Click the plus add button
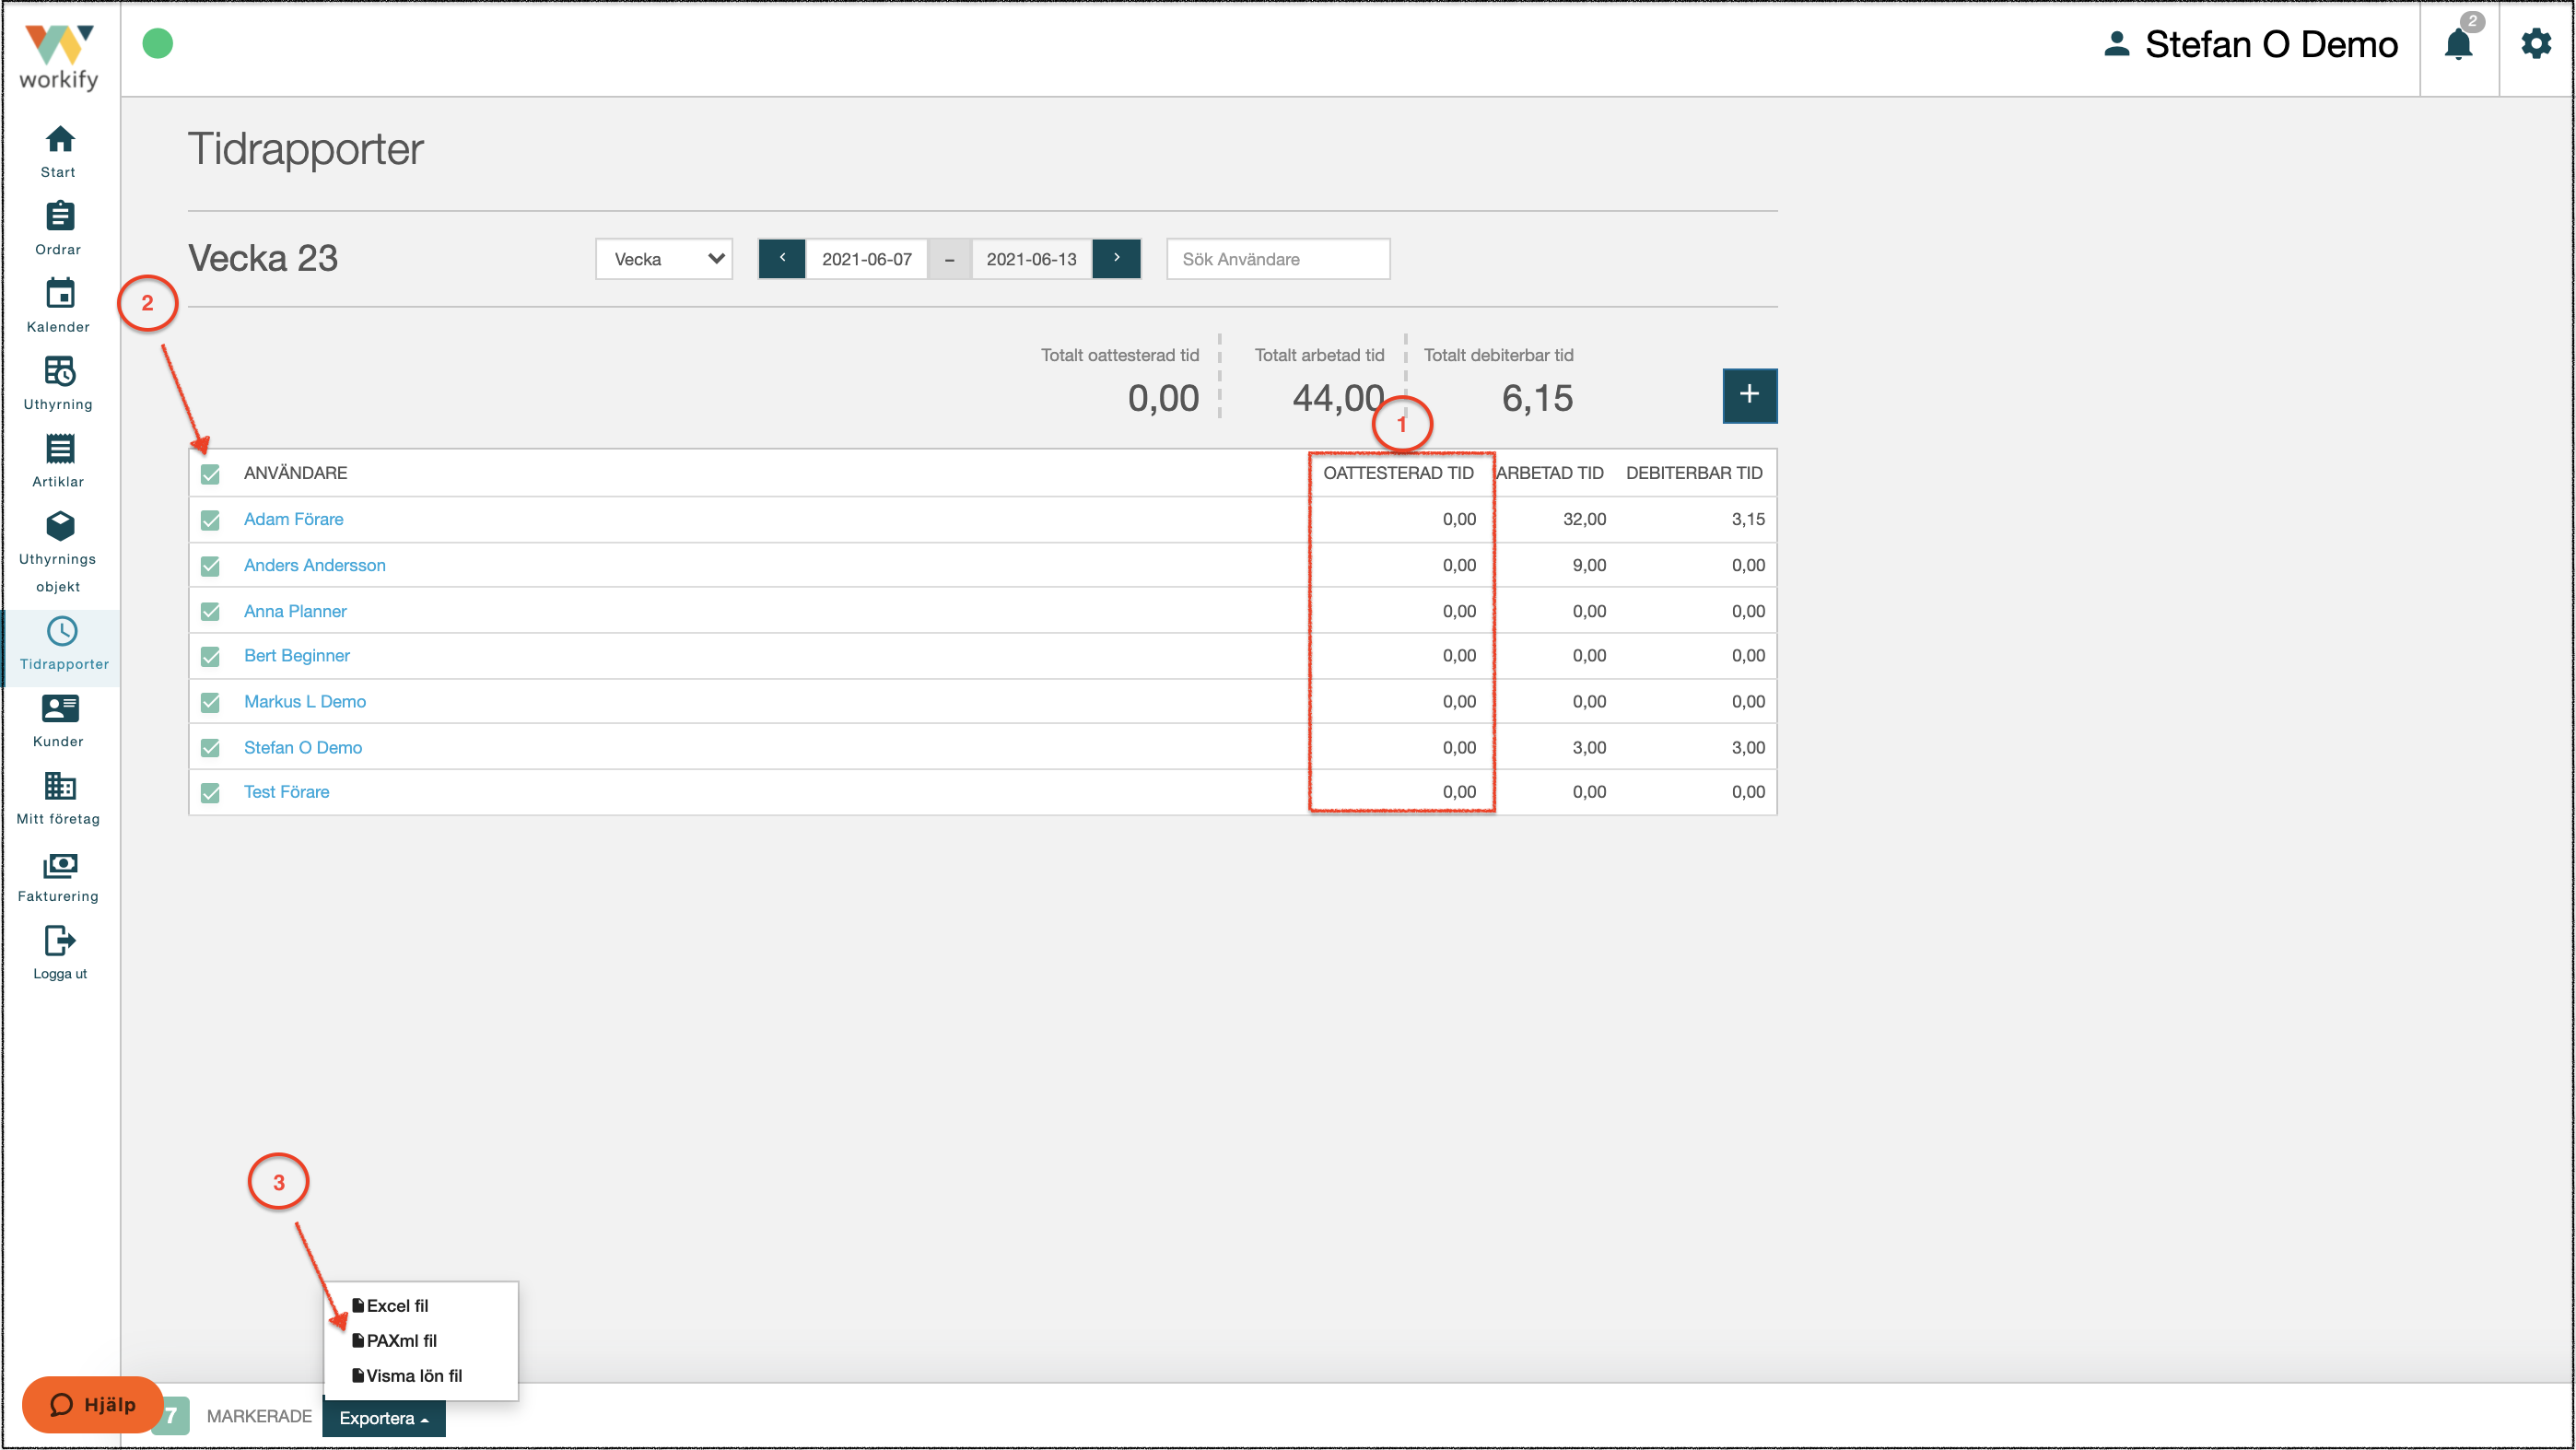Image resolution: width=2576 pixels, height=1450 pixels. pos(1749,395)
